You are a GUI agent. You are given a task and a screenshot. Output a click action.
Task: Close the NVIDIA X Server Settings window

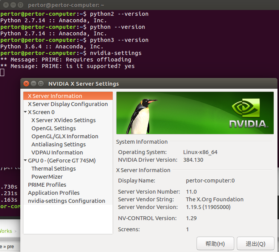coord(26,84)
